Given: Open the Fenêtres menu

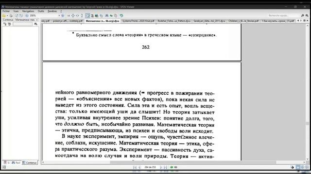Looking at the screenshot, I should click(x=52, y=11).
